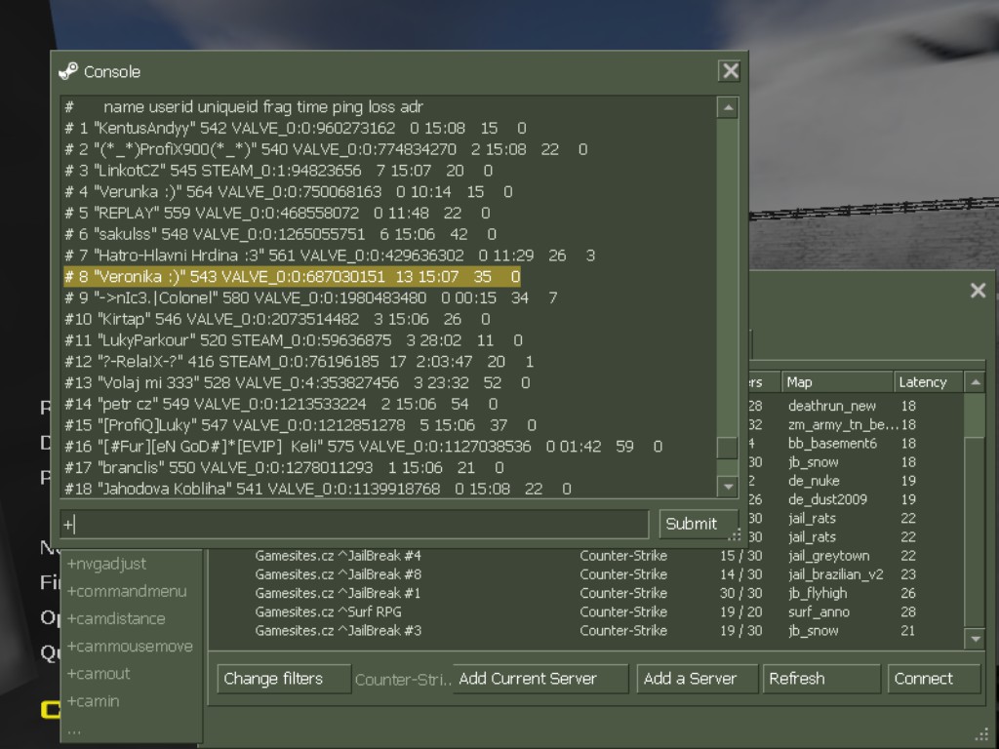The height and width of the screenshot is (749, 999).
Task: Choose +camdistance autocomplete suggestion
Action: click(116, 618)
